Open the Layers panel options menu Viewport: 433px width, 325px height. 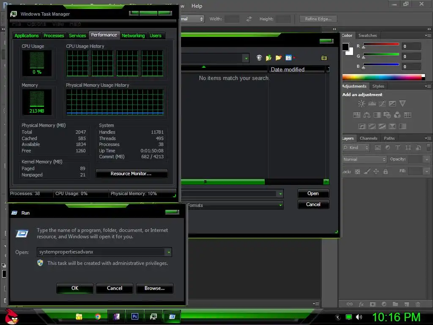click(x=428, y=138)
